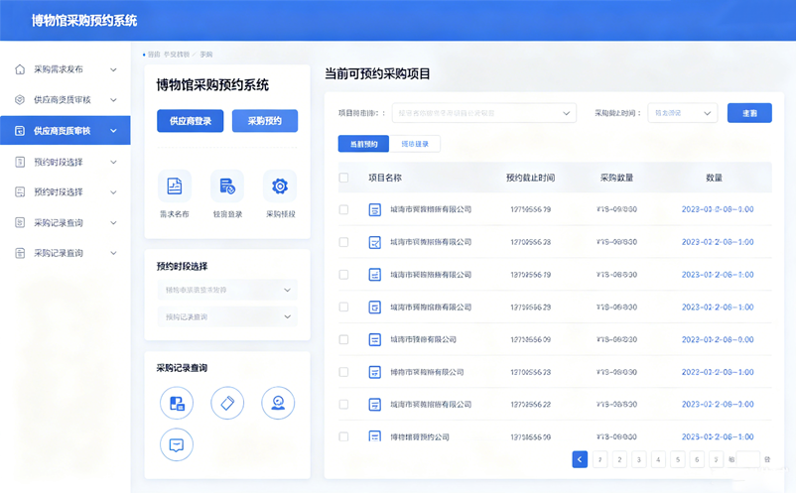Click the 项目名称 column header
This screenshot has height=493, width=796.
pyautogui.click(x=385, y=178)
